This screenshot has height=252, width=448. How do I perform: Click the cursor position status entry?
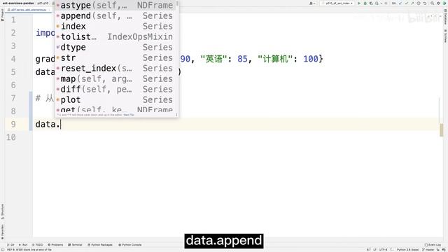click(x=369, y=250)
